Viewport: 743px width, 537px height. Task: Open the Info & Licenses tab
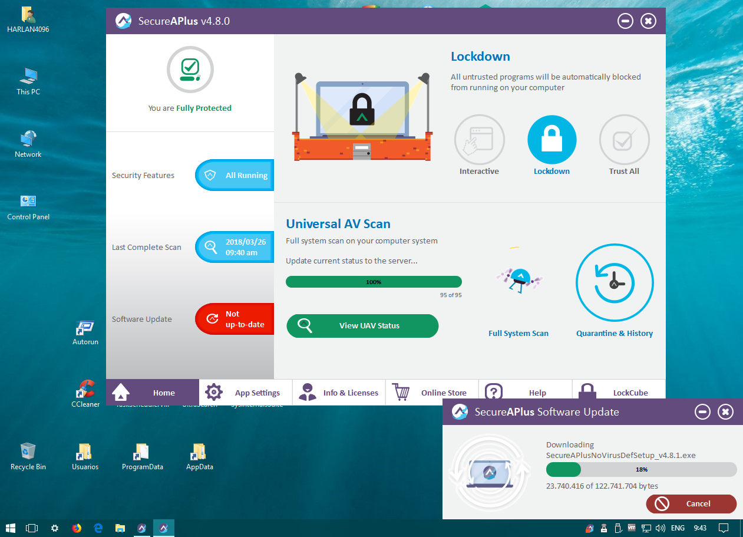point(339,393)
